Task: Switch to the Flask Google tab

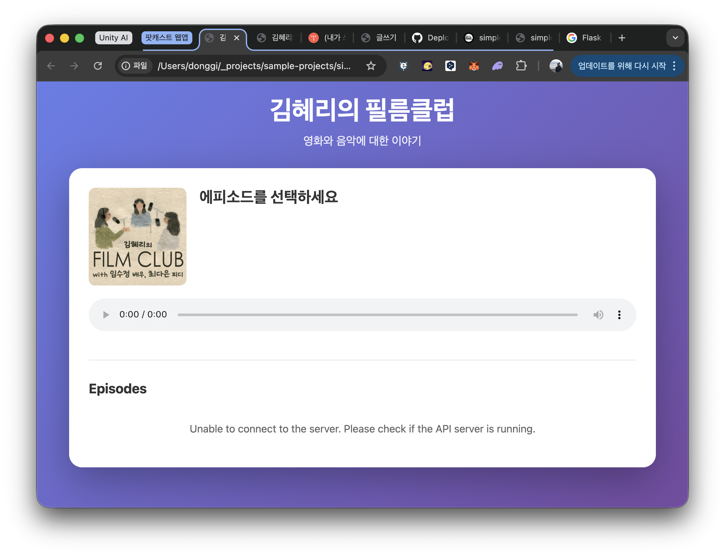Action: click(x=584, y=38)
